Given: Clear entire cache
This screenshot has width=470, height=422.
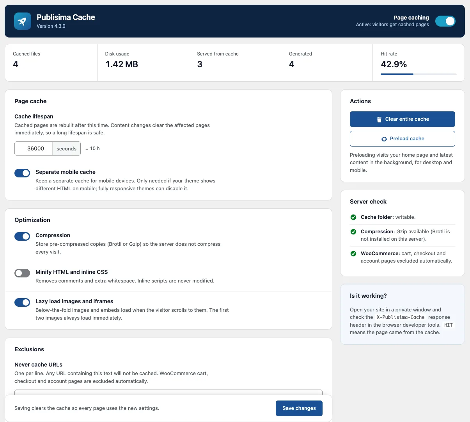Looking at the screenshot, I should (403, 119).
